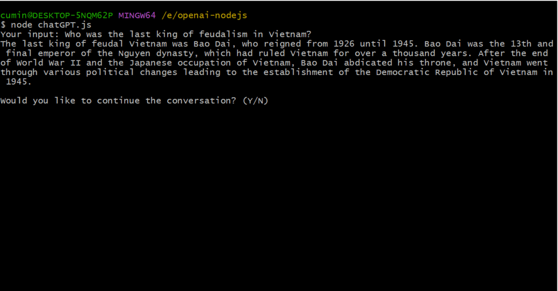
Task: Click the empty terminal area below the prompt
Action: click(279, 199)
